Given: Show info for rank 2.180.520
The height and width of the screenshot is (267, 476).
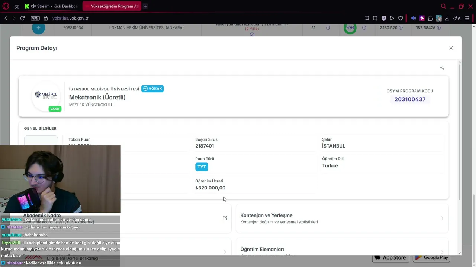Looking at the screenshot, I should pos(401,28).
